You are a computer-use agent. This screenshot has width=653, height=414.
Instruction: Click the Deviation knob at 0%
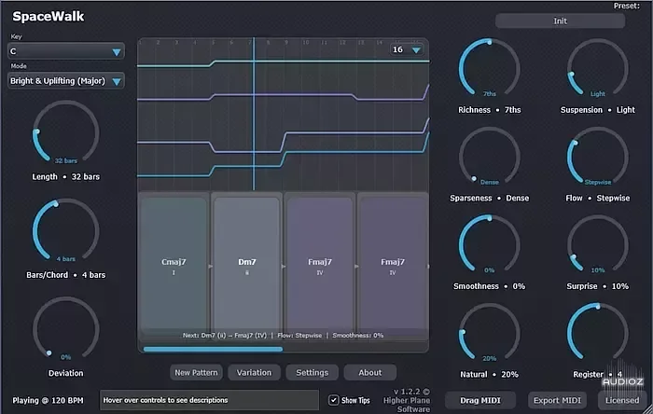point(66,329)
